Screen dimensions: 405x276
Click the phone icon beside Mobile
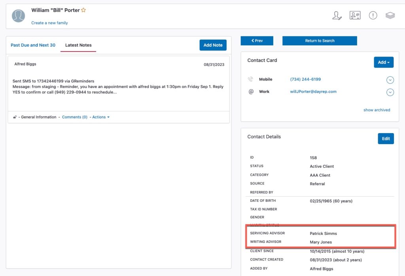(x=251, y=79)
